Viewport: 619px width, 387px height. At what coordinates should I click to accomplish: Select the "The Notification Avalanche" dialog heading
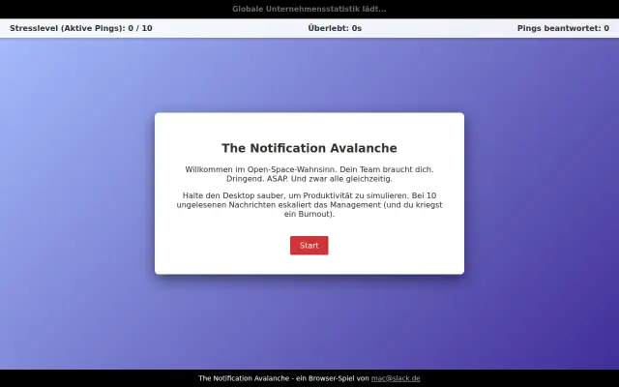pos(309,148)
